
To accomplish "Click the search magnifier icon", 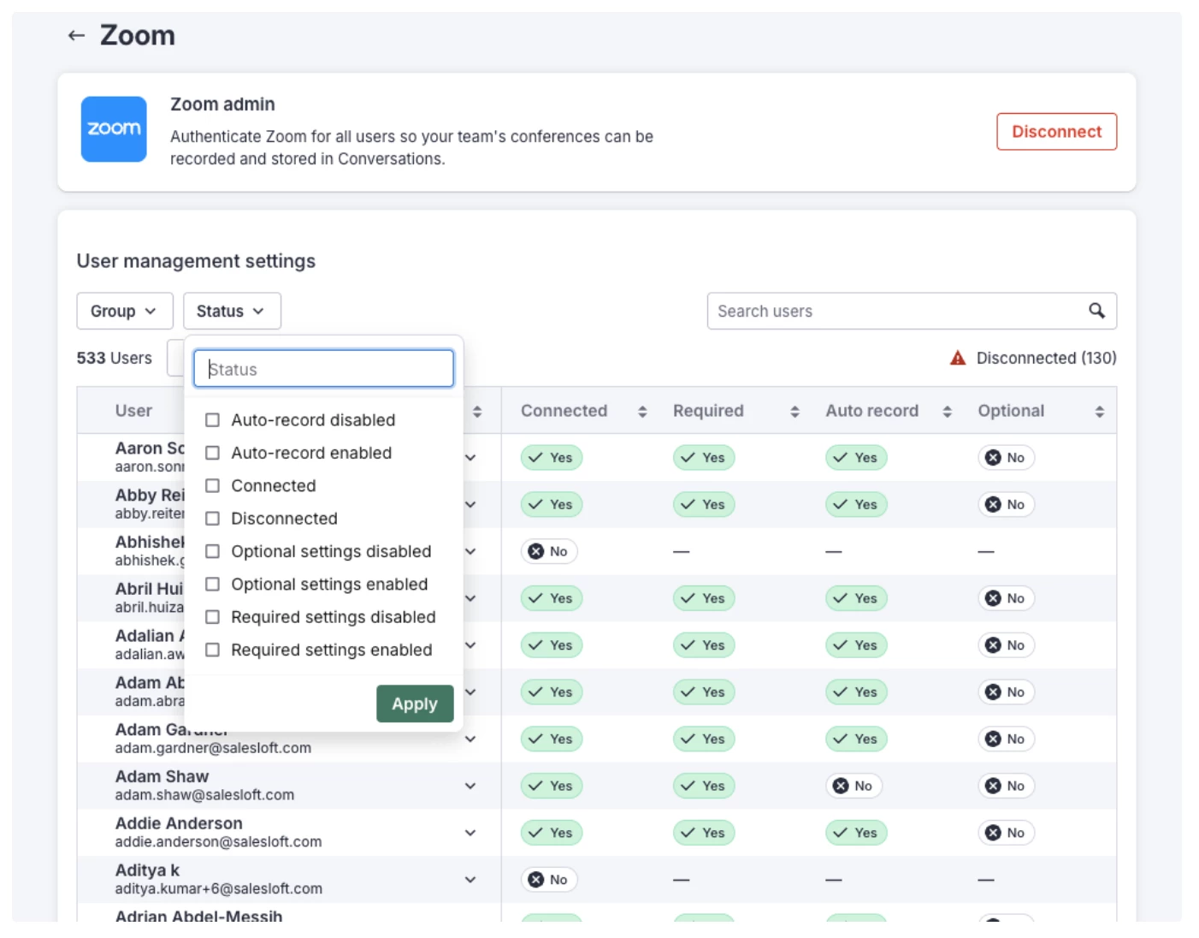I will [x=1096, y=311].
